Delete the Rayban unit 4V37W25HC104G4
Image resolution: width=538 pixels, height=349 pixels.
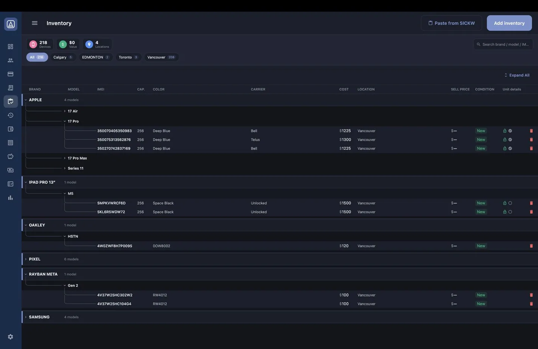point(531,304)
